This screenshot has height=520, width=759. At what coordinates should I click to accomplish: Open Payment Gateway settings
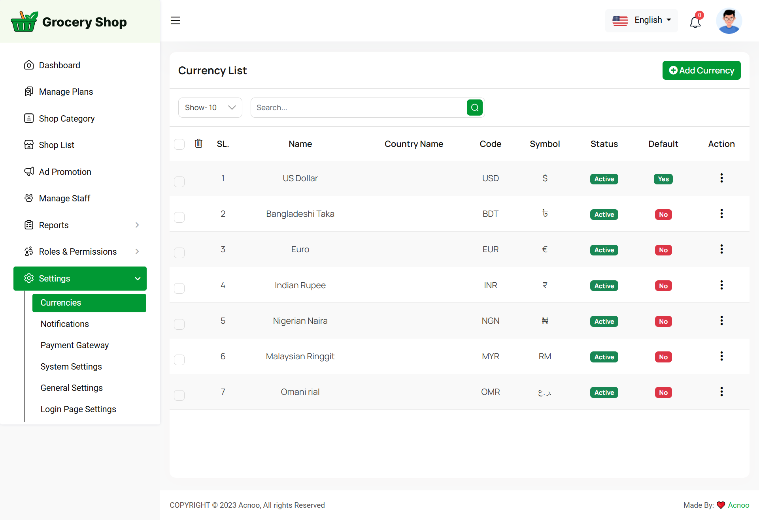click(74, 345)
